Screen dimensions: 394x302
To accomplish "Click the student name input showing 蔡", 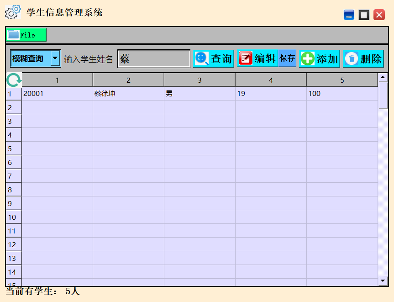I will [x=153, y=58].
